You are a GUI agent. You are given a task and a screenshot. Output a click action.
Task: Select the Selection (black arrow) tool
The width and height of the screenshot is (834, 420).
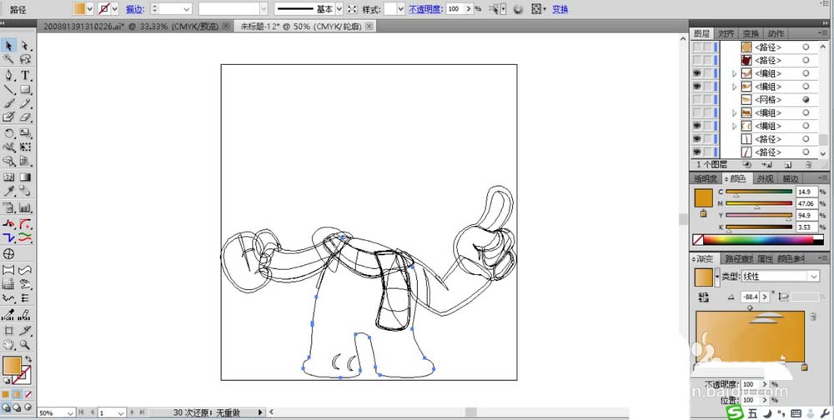point(9,45)
